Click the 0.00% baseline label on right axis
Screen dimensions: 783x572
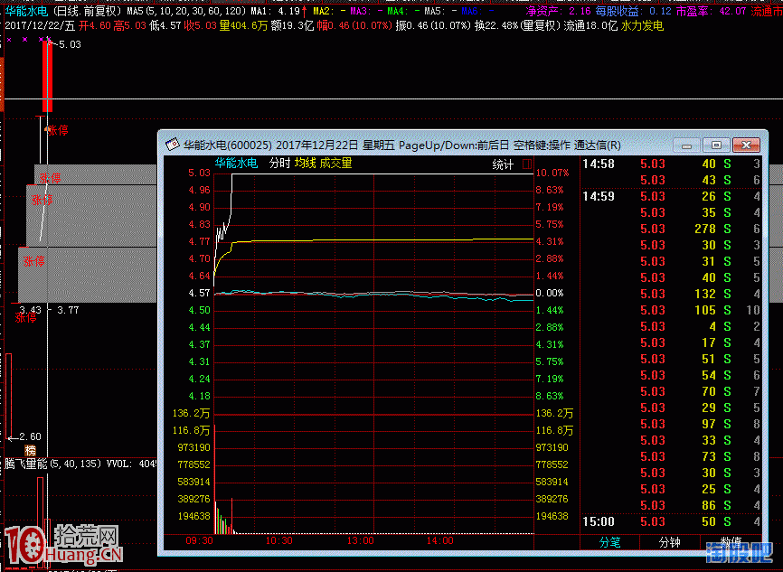[550, 293]
